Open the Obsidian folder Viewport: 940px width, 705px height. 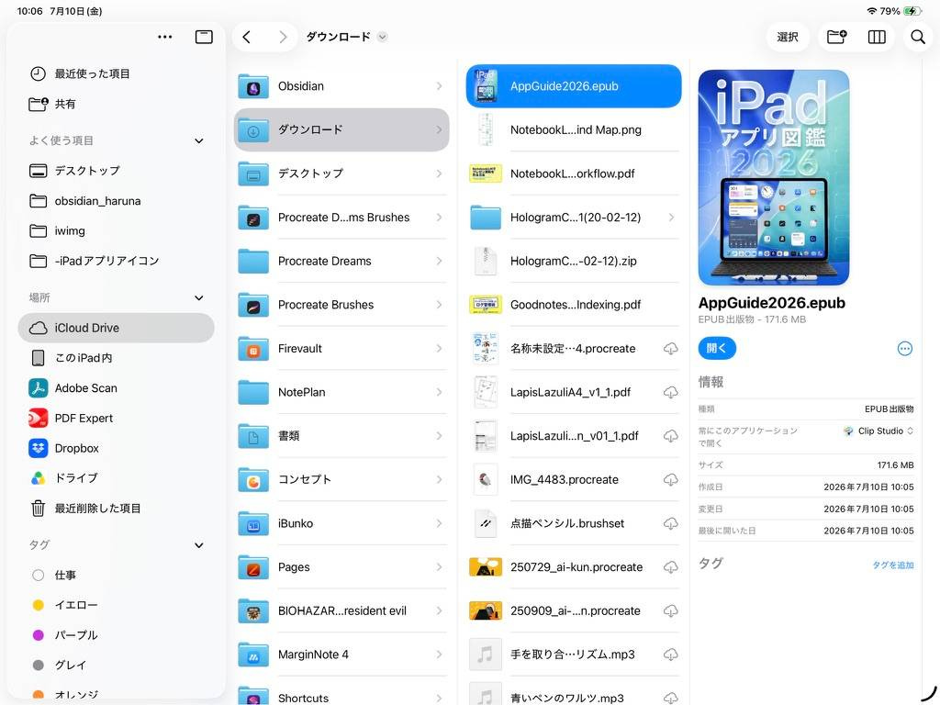(x=341, y=86)
